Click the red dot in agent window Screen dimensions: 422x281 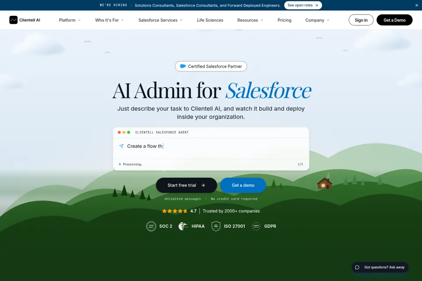(x=119, y=132)
